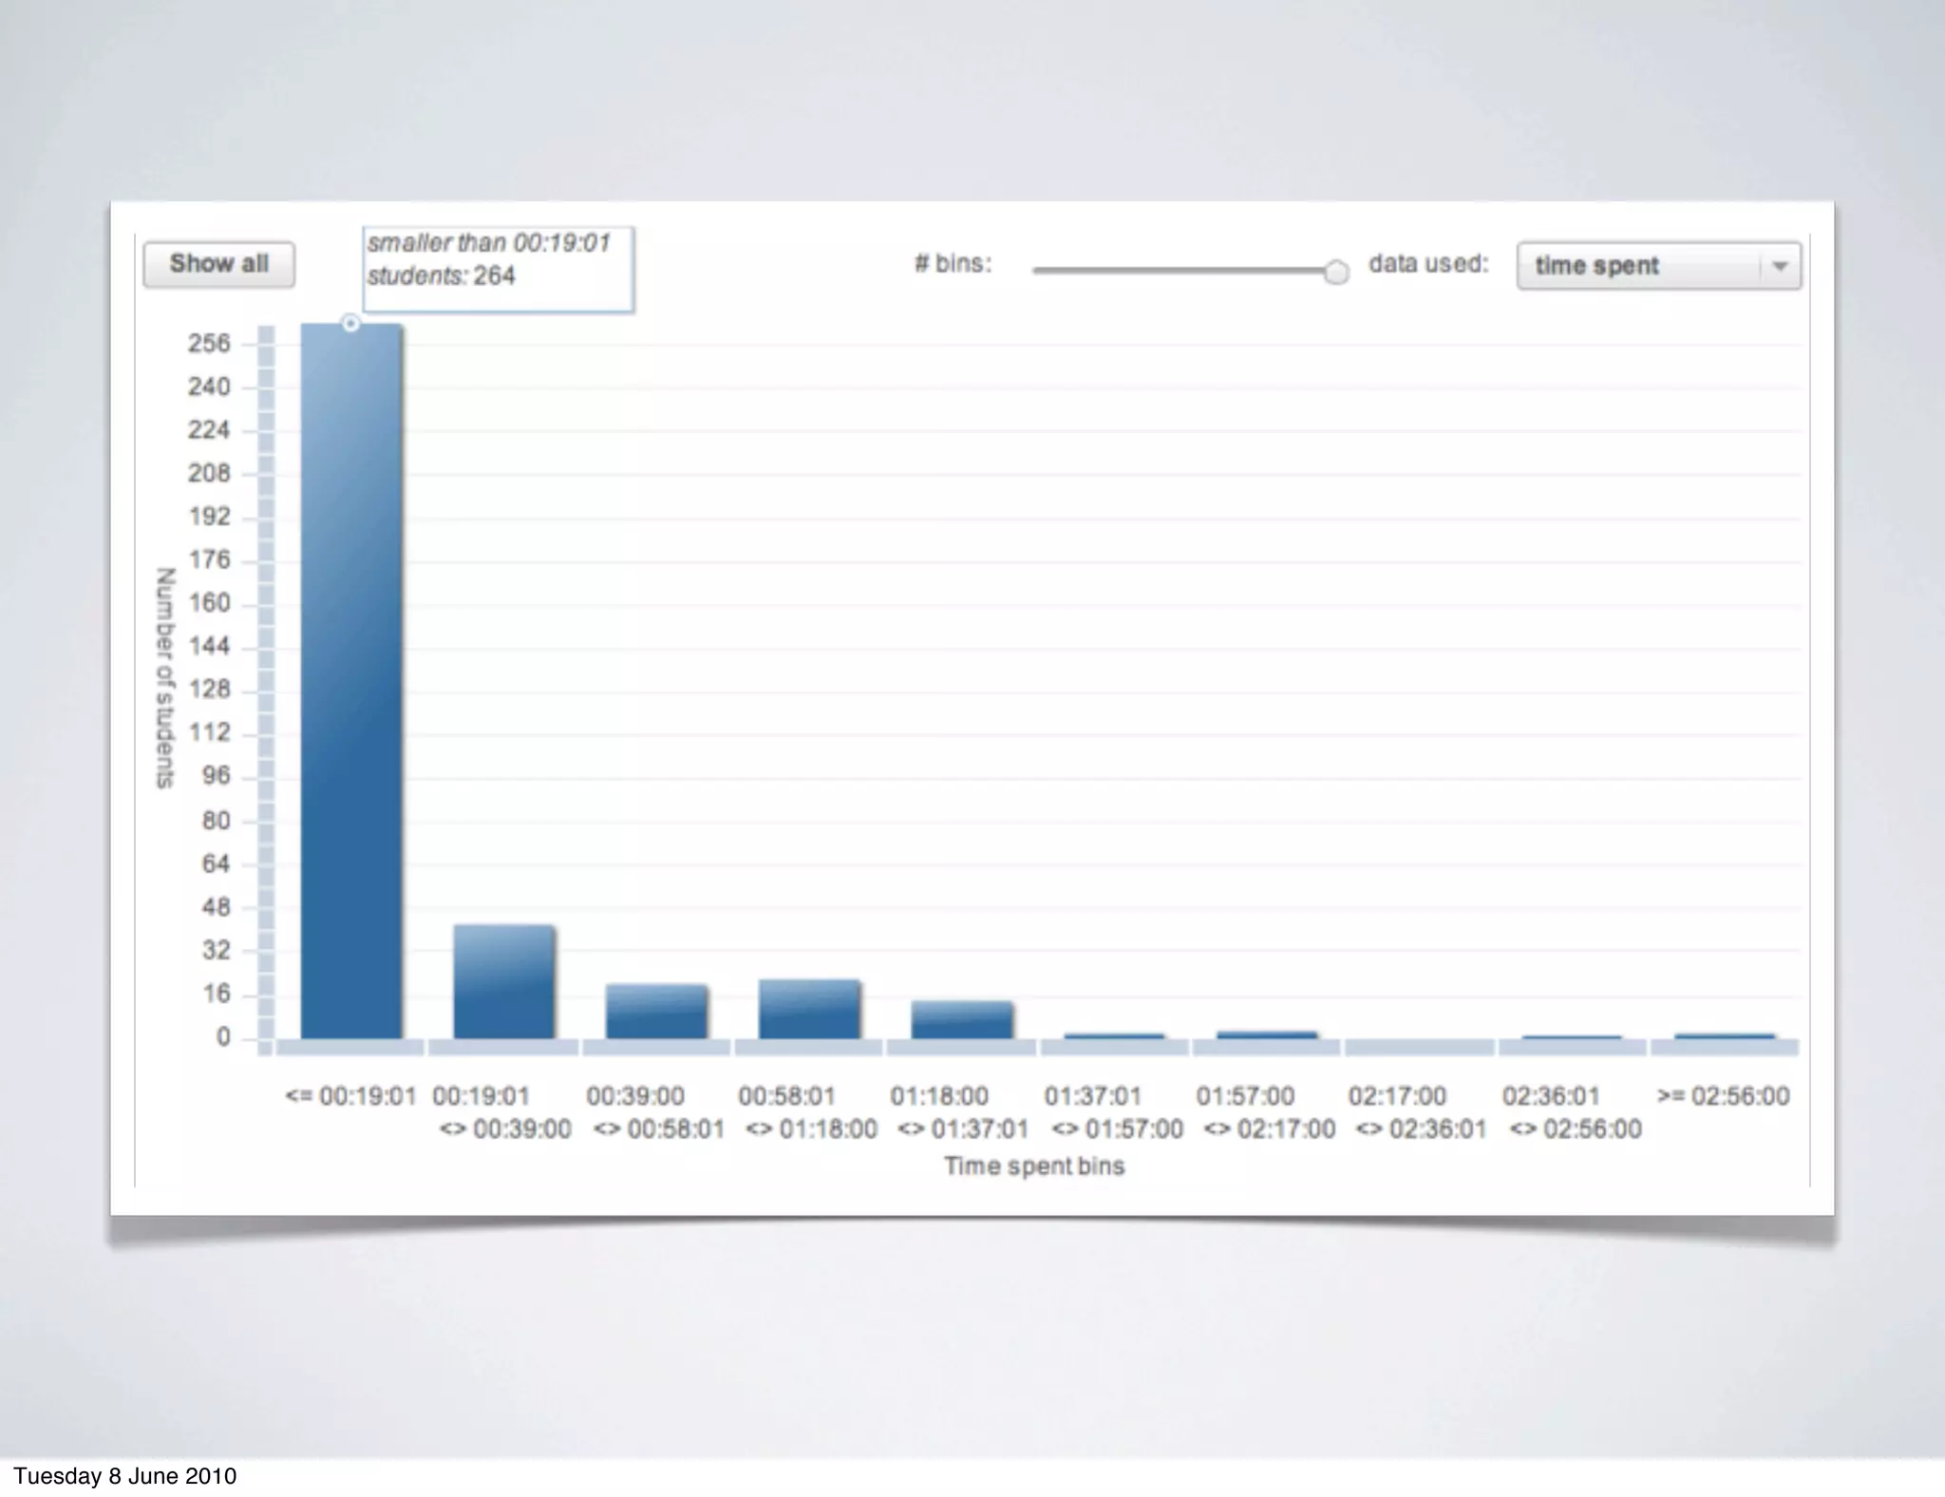Click the circular marker atop the first bar
The height and width of the screenshot is (1497, 1945).
(x=350, y=324)
